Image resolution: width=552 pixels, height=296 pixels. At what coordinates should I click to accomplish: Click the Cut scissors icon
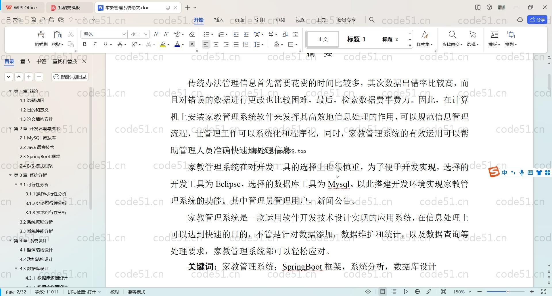(70, 34)
